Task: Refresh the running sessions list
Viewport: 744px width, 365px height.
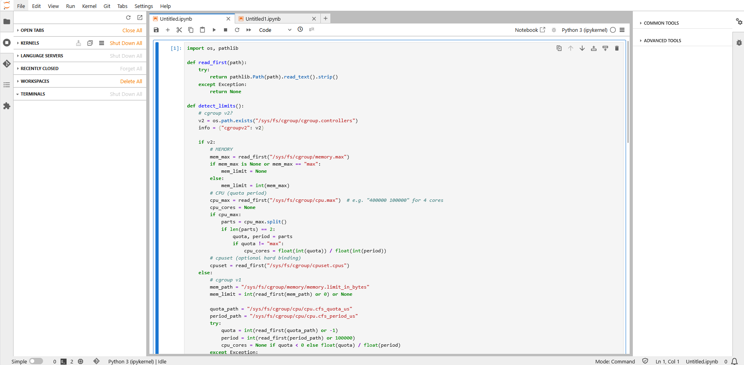Action: coord(128,18)
